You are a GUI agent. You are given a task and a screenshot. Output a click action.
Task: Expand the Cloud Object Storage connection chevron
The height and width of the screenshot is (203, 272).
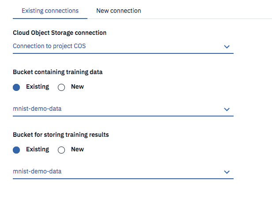coord(227,46)
